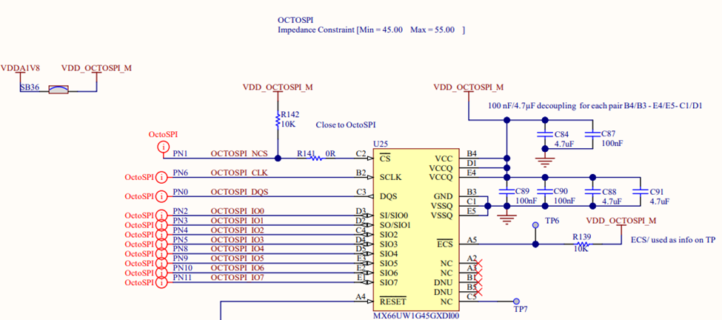
Task: Select the 100 nF/4.7µF decoupling note text
Action: pos(595,106)
